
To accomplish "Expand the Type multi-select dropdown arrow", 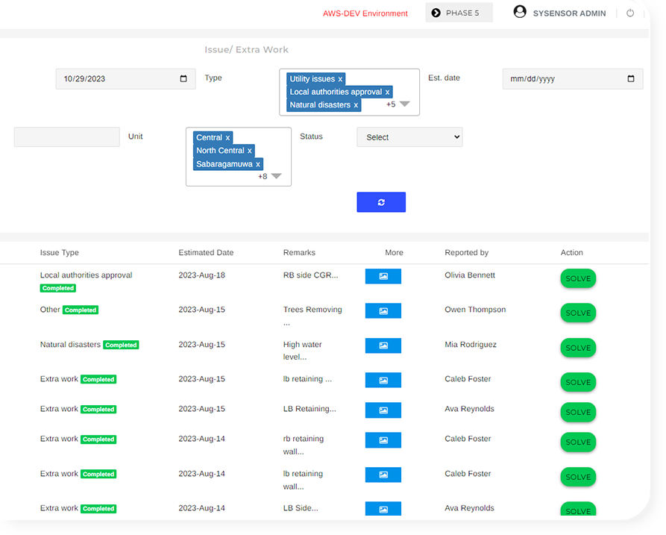I will (x=404, y=104).
